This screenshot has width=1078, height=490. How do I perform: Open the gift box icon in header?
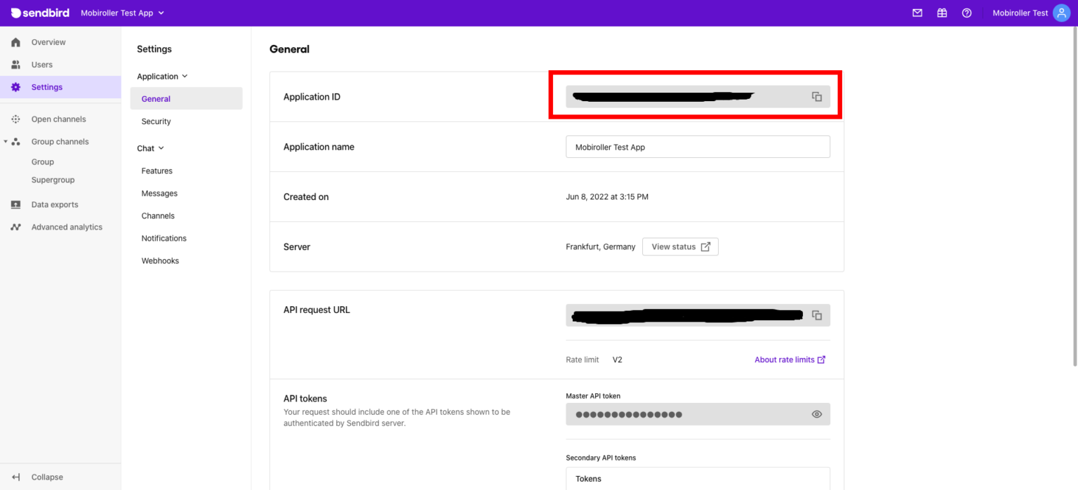point(942,13)
